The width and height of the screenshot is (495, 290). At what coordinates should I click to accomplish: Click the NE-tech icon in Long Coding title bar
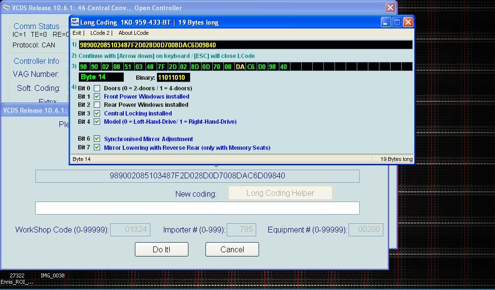point(75,22)
